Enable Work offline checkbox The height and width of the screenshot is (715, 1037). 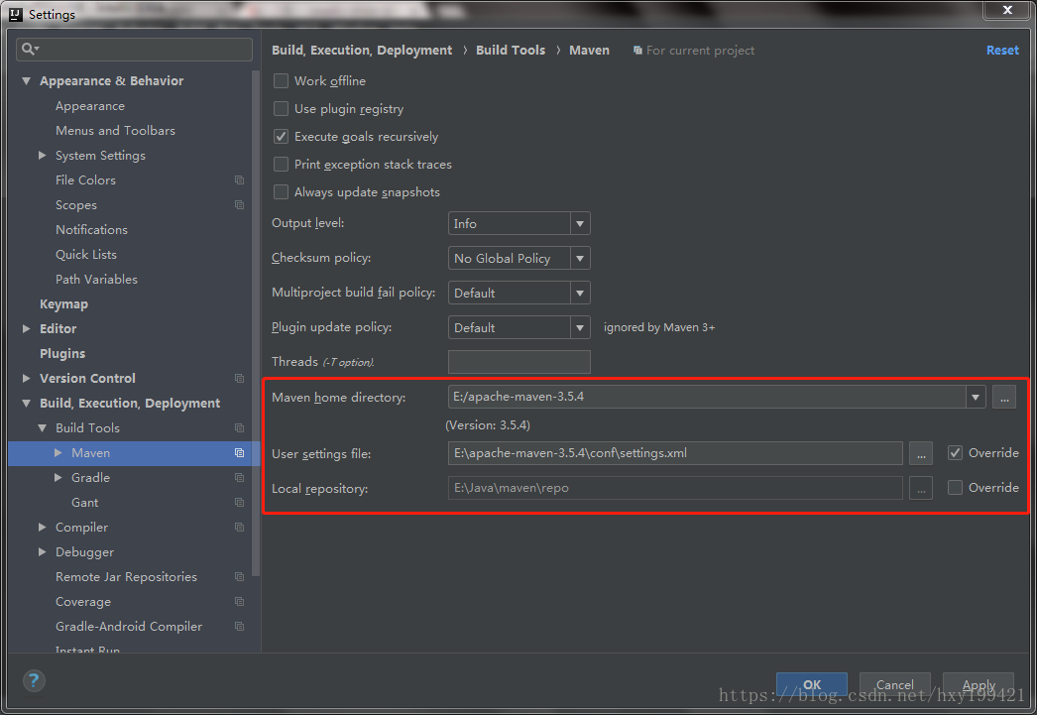pyautogui.click(x=282, y=80)
